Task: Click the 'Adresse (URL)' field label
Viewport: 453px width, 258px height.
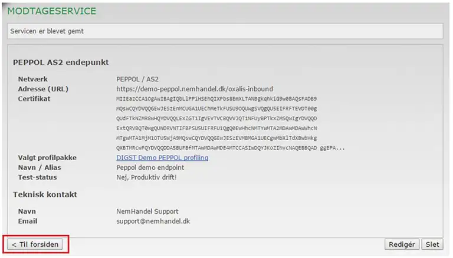Action: (x=43, y=89)
